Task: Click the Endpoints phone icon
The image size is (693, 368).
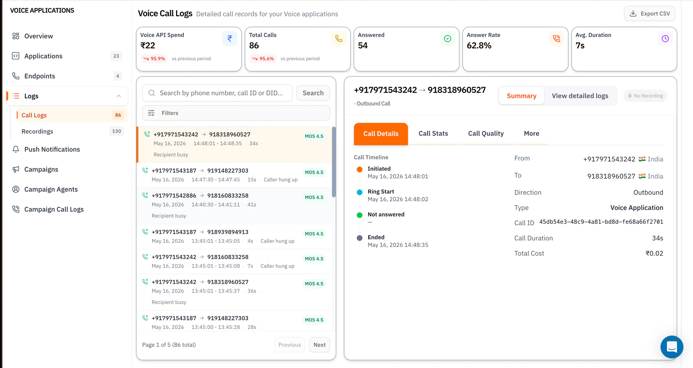Action: (x=16, y=76)
